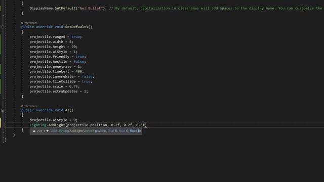
Task: Click the green comment about capitalization
Action: 216,8
